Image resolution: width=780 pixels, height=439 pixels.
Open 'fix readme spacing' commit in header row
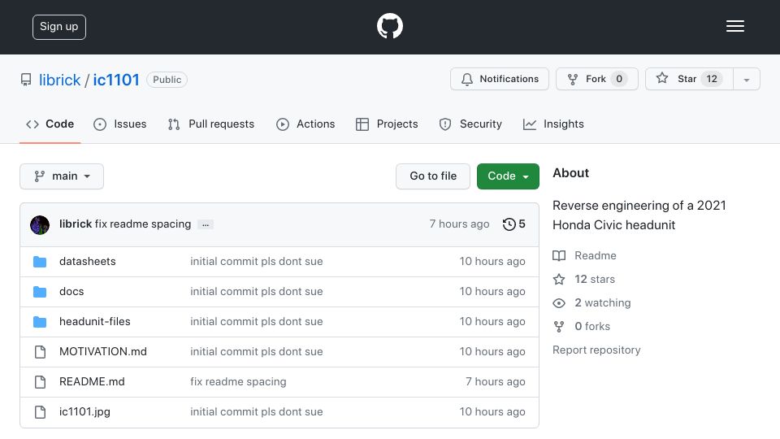coord(143,224)
